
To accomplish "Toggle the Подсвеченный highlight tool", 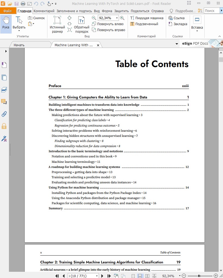I will tap(144, 24).
